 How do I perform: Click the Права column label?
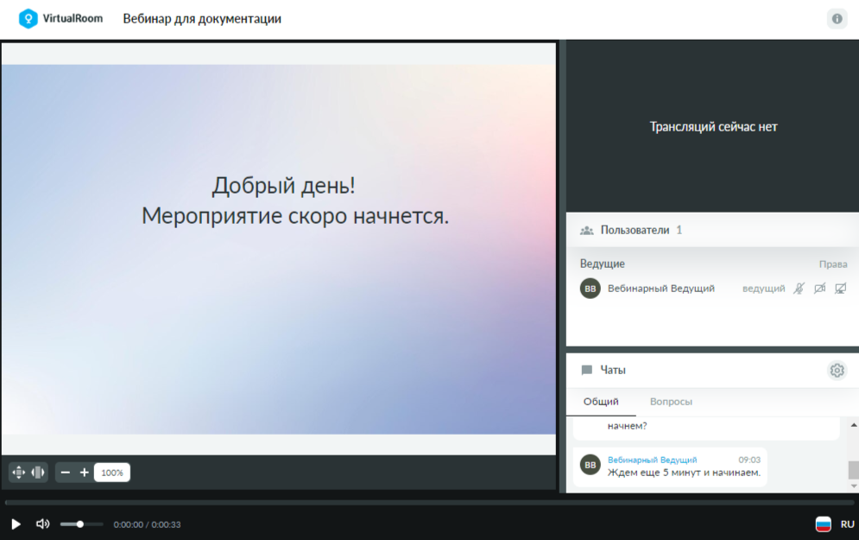click(x=833, y=264)
